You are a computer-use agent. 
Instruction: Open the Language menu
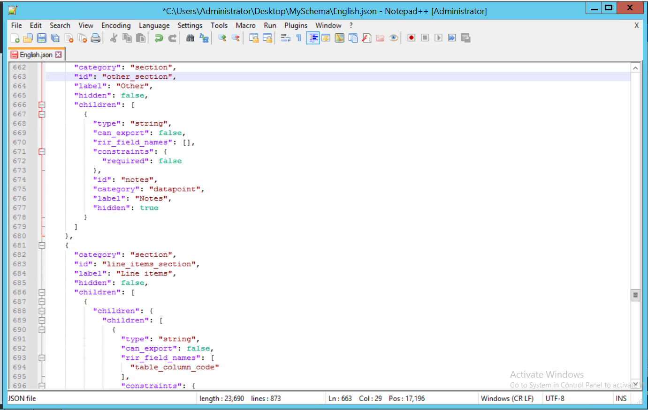point(154,25)
